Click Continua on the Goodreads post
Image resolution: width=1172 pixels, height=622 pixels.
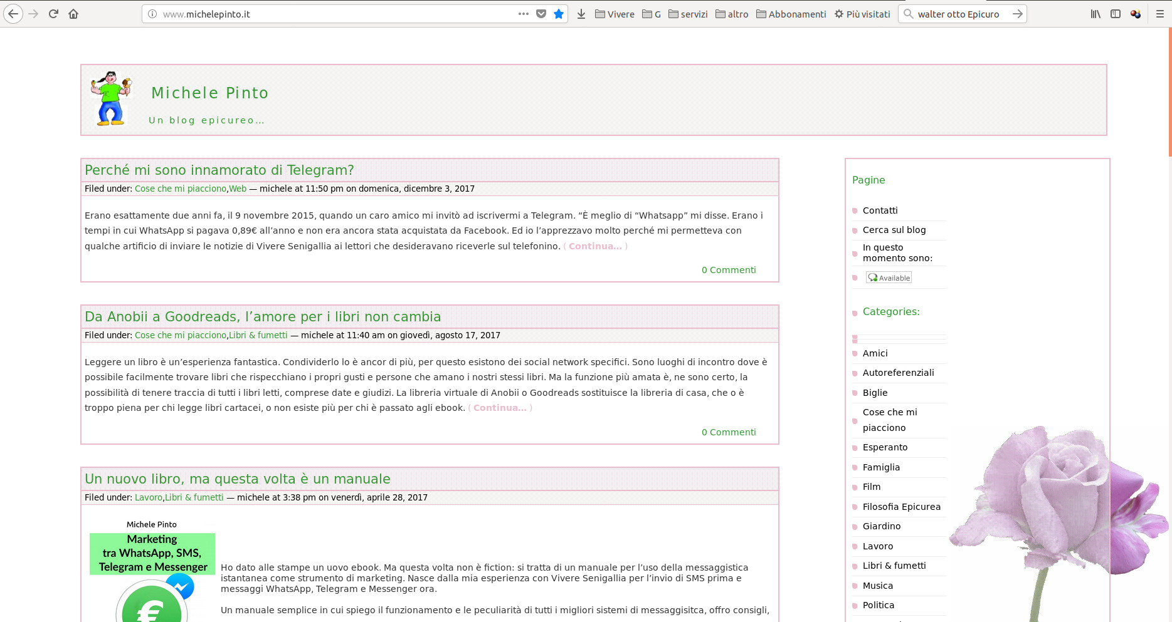click(500, 408)
